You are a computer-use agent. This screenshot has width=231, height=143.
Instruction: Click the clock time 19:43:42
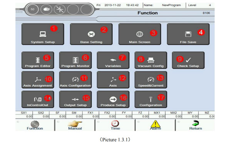132,5
